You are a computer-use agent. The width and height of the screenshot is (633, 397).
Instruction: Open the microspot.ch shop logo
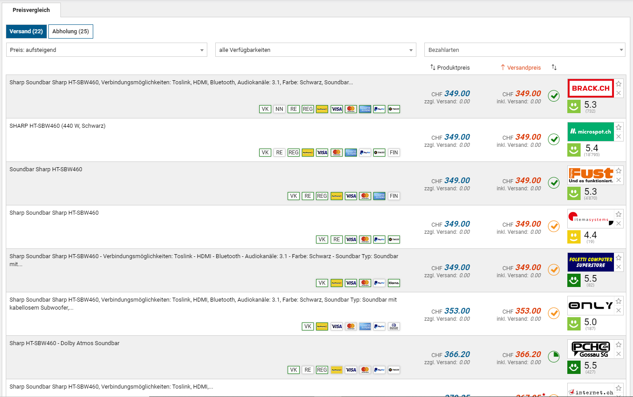[590, 132]
